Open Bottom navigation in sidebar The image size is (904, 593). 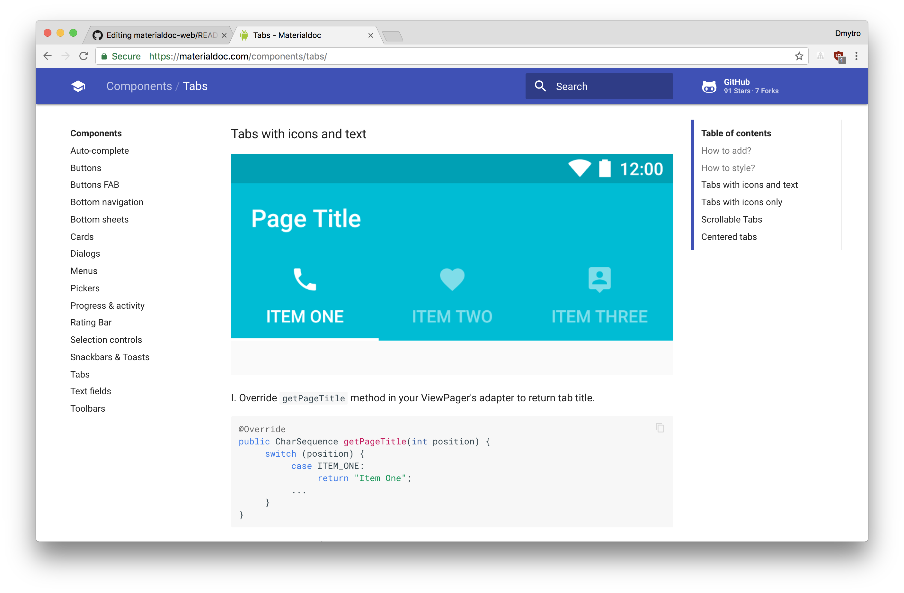coord(107,202)
